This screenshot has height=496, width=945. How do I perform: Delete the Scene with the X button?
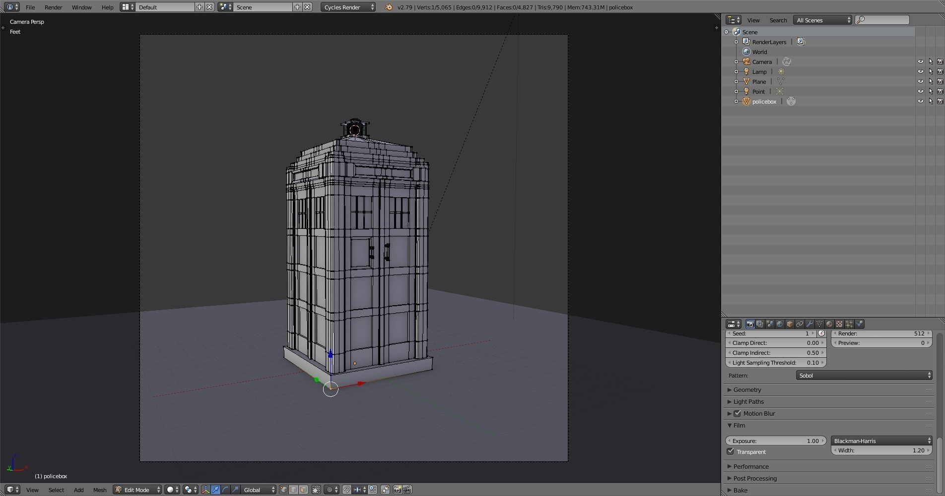[x=308, y=7]
